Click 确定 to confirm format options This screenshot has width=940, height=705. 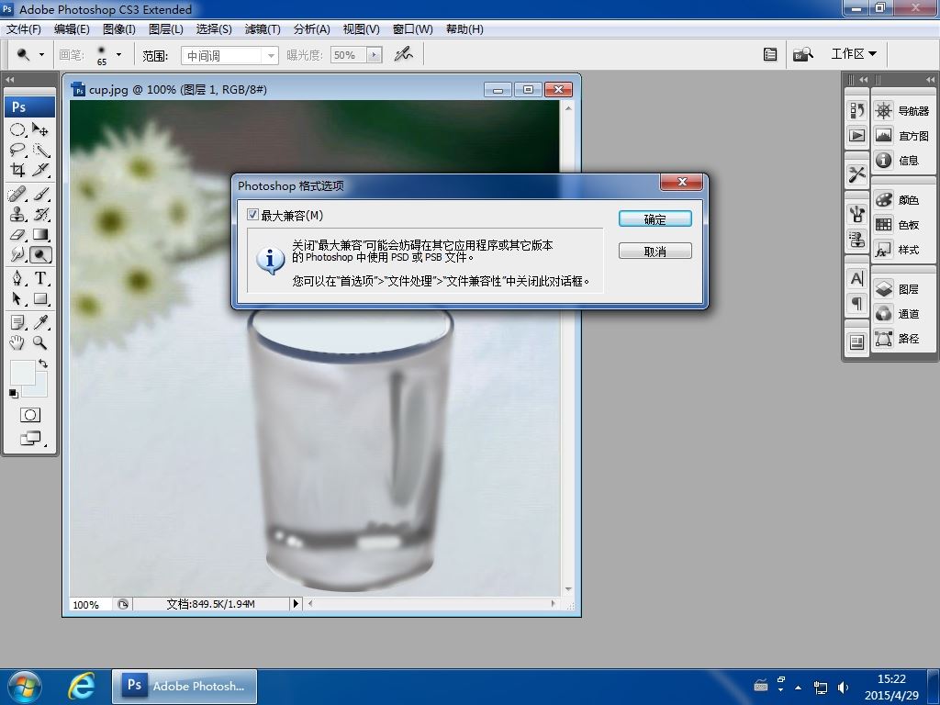(655, 219)
